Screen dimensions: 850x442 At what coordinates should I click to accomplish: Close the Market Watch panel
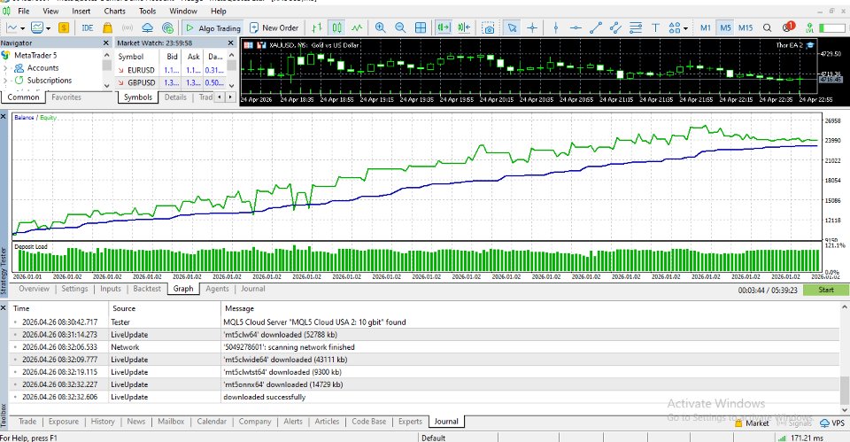point(231,43)
